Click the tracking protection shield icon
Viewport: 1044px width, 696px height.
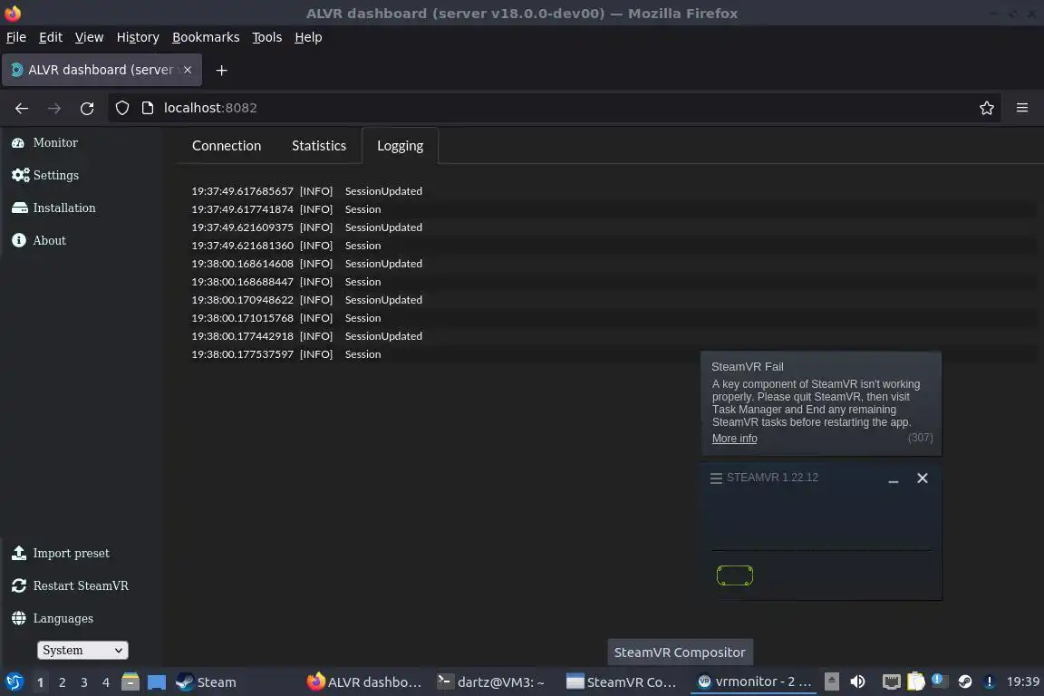click(121, 108)
